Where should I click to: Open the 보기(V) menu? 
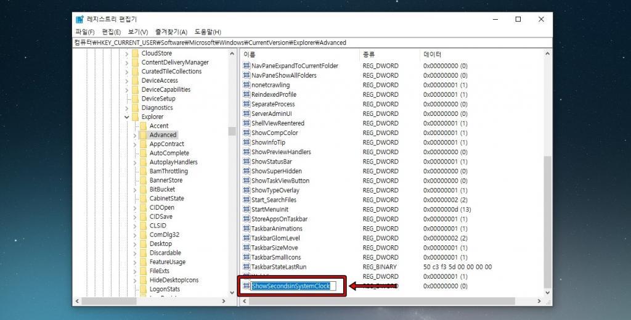tap(138, 32)
